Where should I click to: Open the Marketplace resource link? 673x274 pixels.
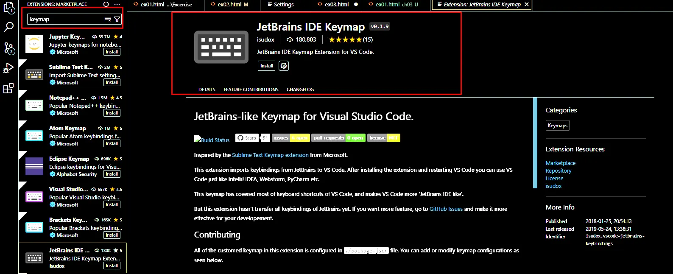click(x=561, y=163)
